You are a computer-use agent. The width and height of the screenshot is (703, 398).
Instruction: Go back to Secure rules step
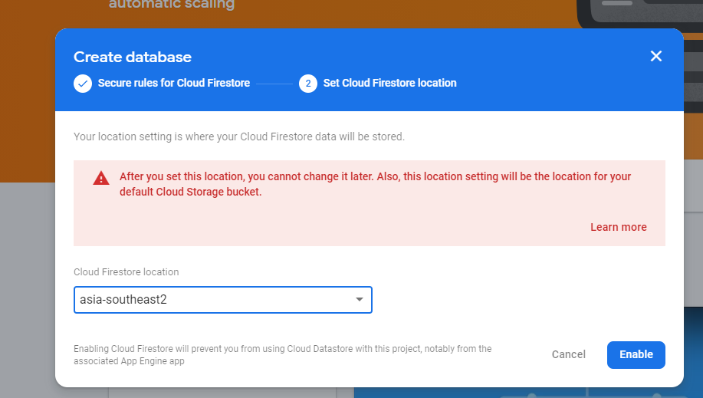173,83
